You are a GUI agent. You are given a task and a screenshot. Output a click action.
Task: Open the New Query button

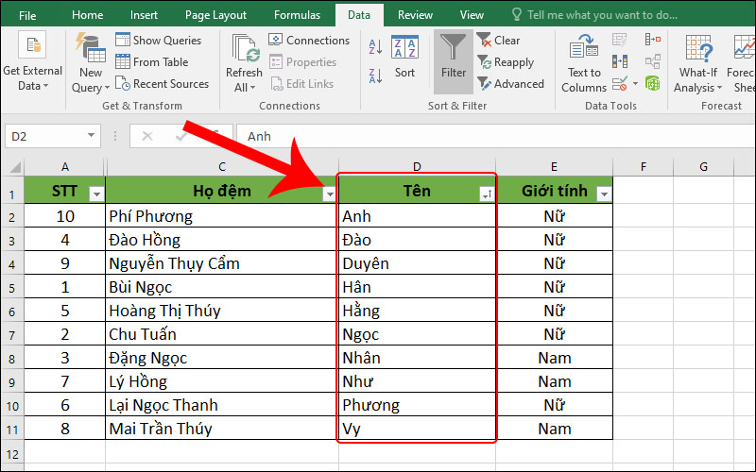click(x=90, y=62)
